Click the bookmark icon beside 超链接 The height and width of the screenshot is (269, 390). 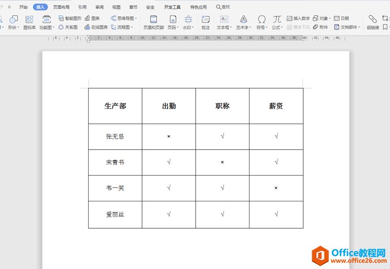pyautogui.click(x=385, y=27)
